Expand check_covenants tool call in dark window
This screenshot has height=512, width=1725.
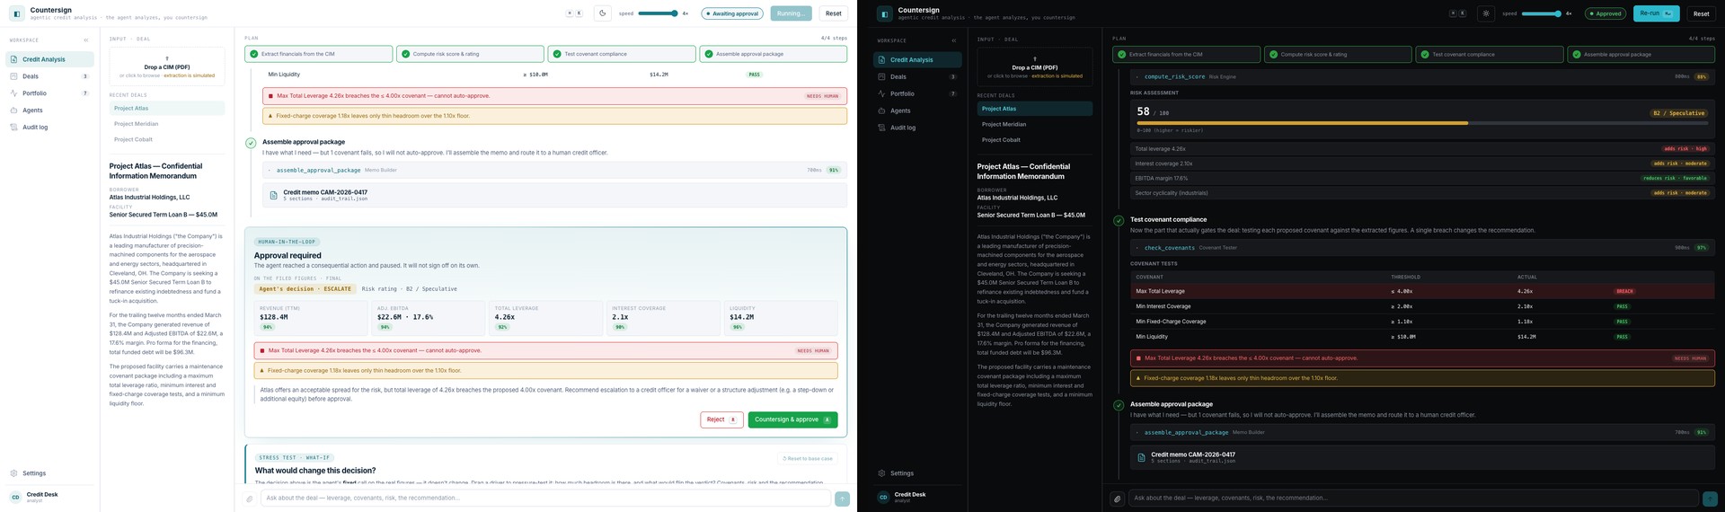tap(1422, 248)
